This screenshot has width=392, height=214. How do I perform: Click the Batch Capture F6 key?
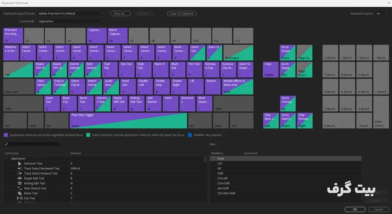click(x=118, y=36)
